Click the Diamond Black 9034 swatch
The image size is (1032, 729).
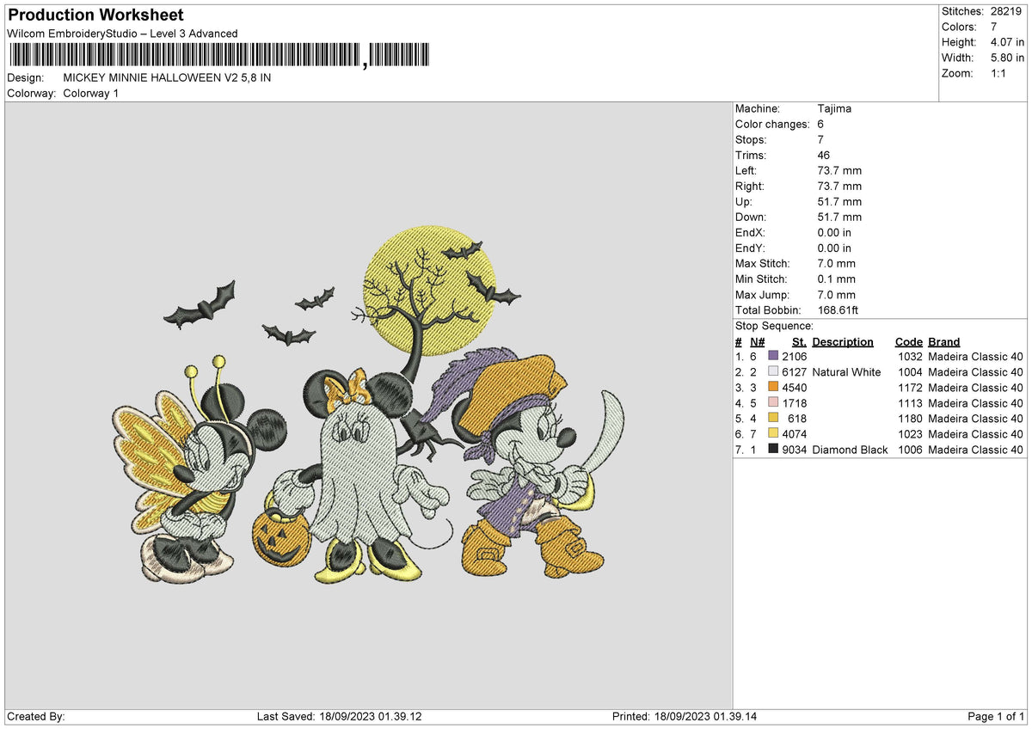point(773,449)
